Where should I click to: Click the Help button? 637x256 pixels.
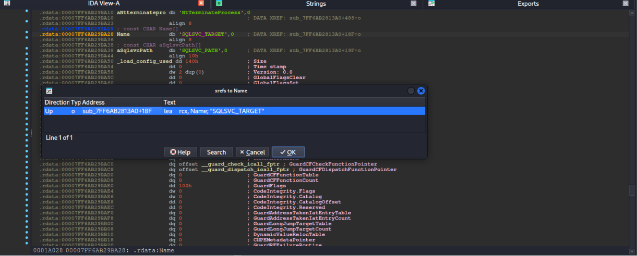(181, 152)
